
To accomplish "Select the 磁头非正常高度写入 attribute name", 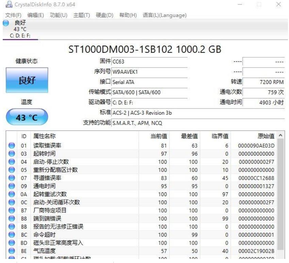I will click(58, 243).
